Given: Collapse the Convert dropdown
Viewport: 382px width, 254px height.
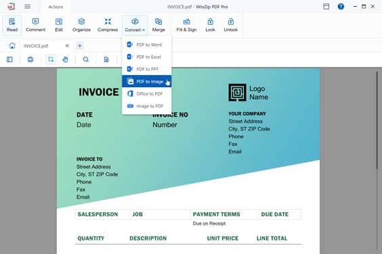Looking at the screenshot, I should (x=135, y=25).
